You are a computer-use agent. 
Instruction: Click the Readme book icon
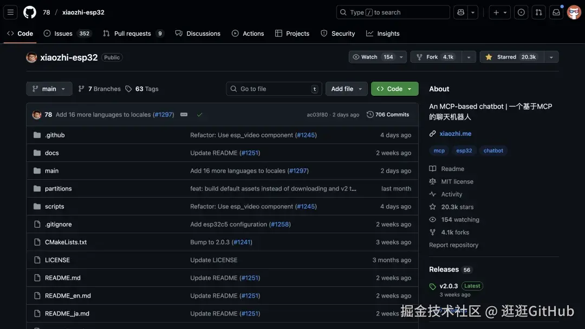[x=432, y=169]
